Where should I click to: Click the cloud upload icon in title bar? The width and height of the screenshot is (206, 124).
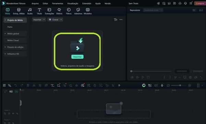[180, 3]
